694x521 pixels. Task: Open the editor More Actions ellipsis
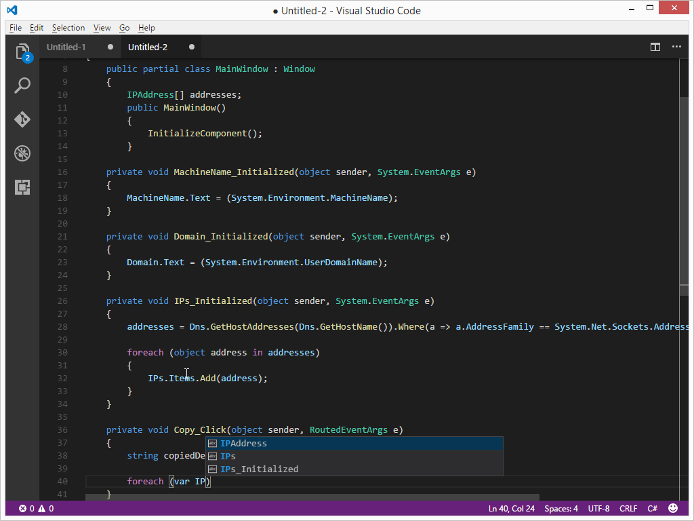click(x=676, y=47)
